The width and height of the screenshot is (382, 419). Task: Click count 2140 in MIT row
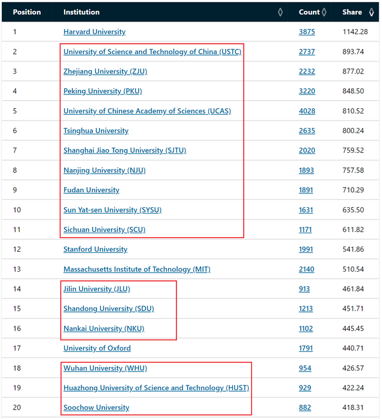click(306, 269)
